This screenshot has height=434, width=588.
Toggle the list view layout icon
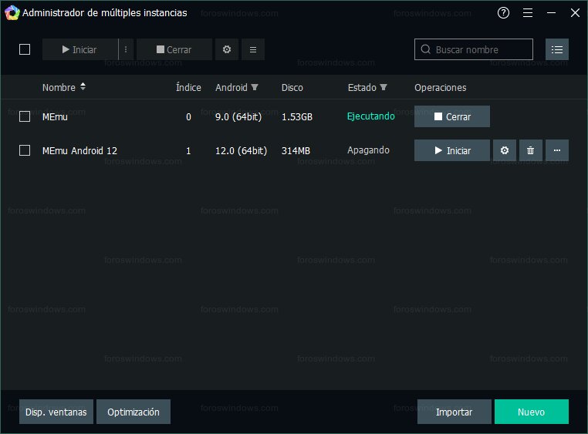pos(557,49)
